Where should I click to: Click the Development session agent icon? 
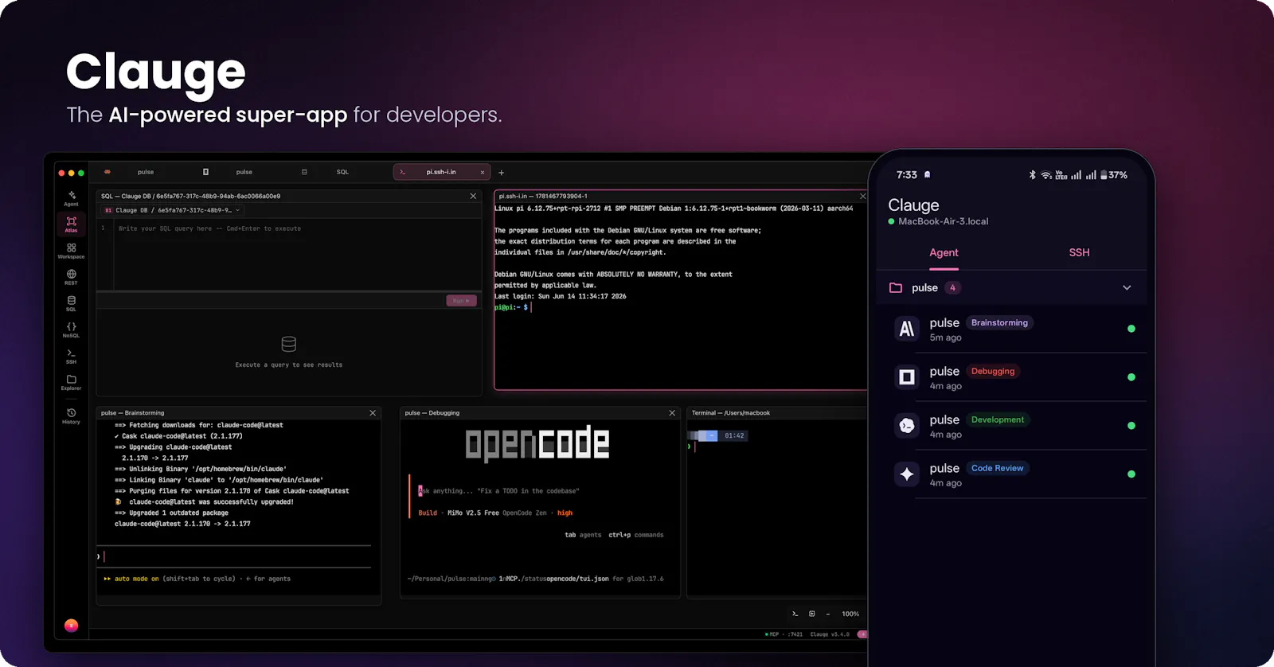click(x=907, y=426)
